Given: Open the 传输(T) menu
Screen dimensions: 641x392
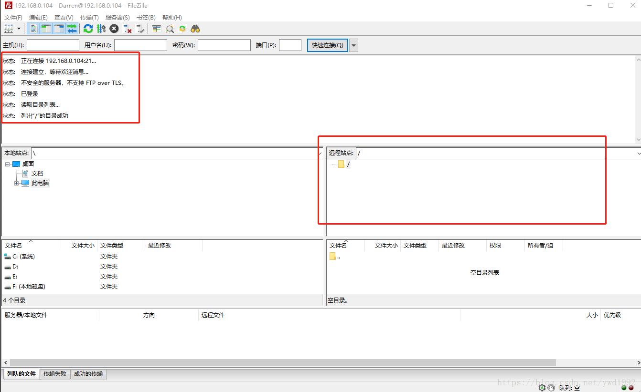Looking at the screenshot, I should [89, 18].
